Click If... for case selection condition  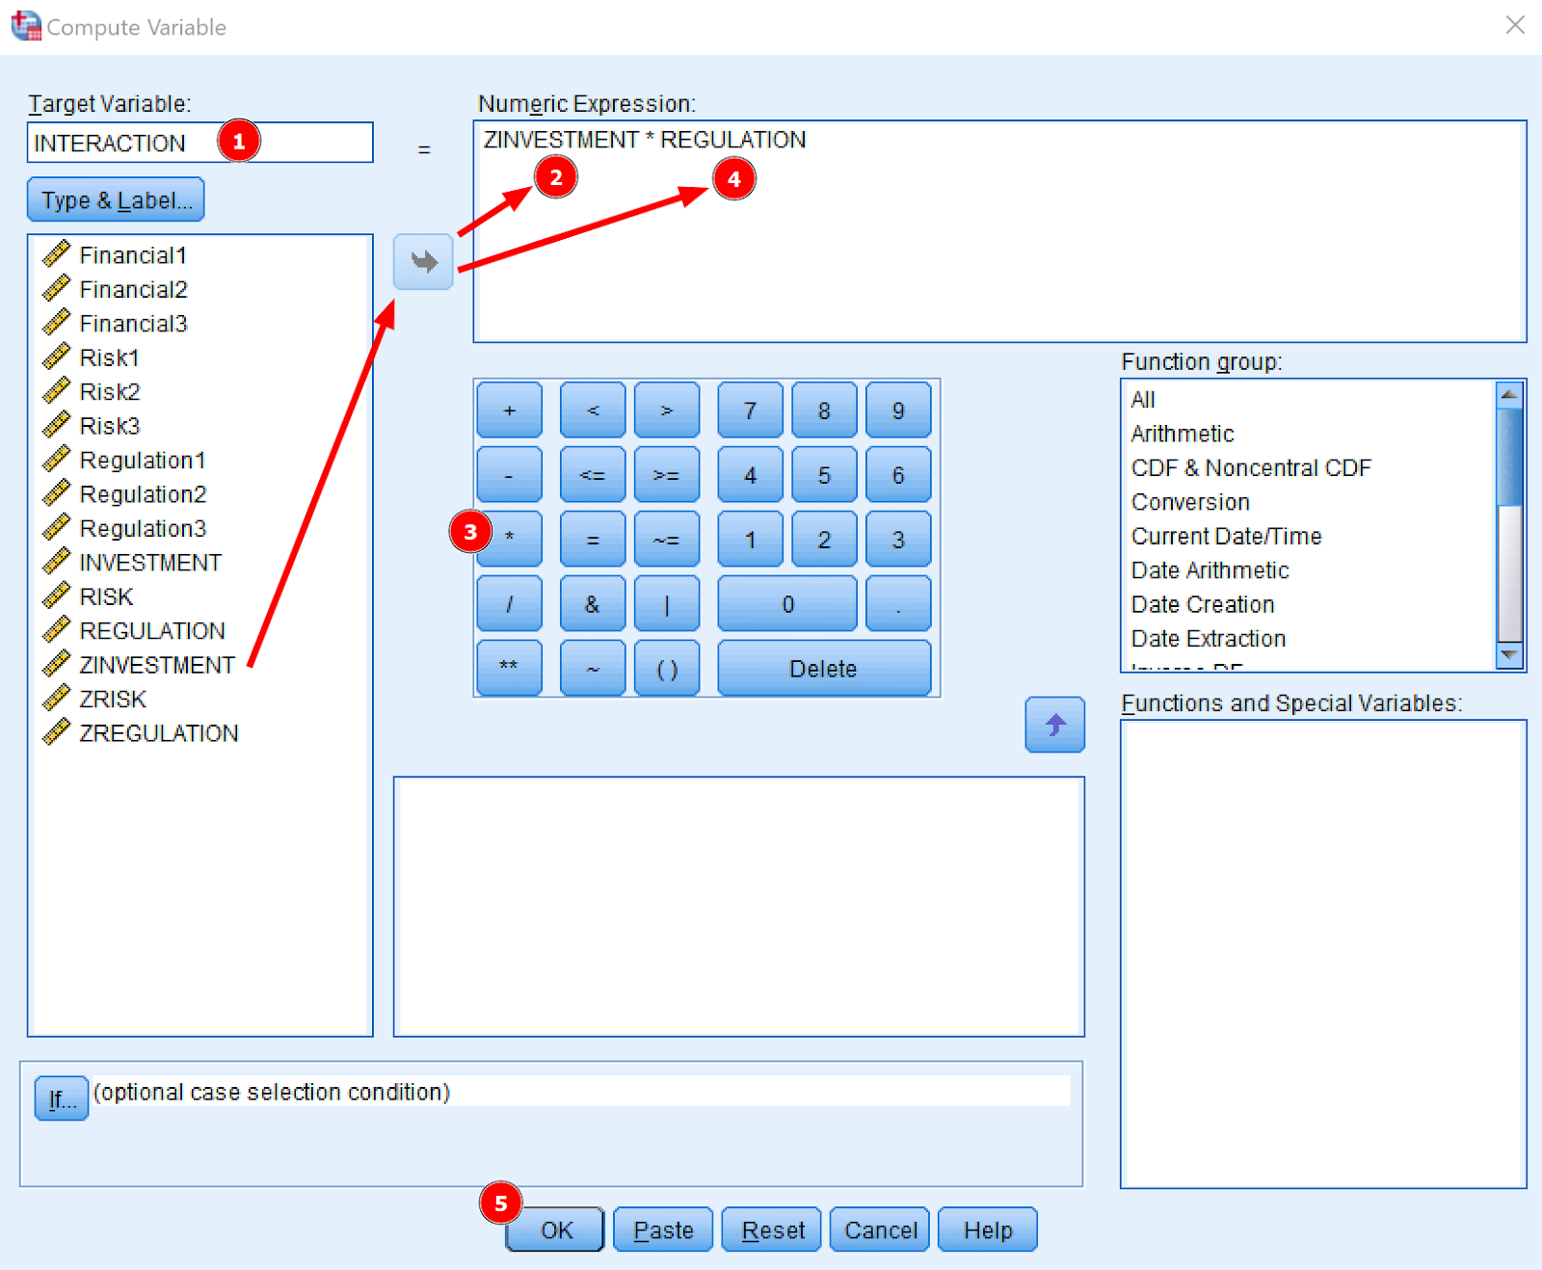(x=60, y=1098)
